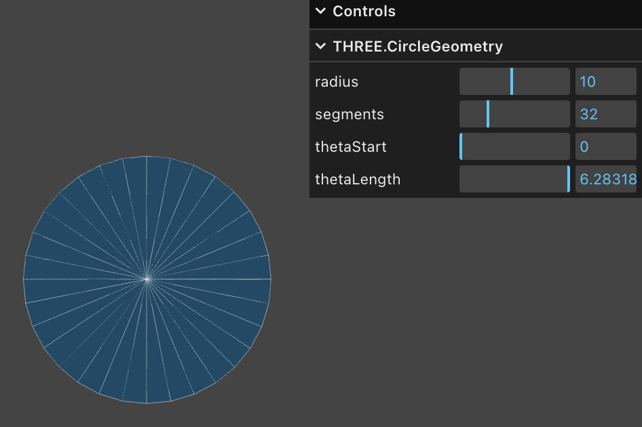The width and height of the screenshot is (642, 427).
Task: Click the Controls panel title text
Action: [364, 12]
